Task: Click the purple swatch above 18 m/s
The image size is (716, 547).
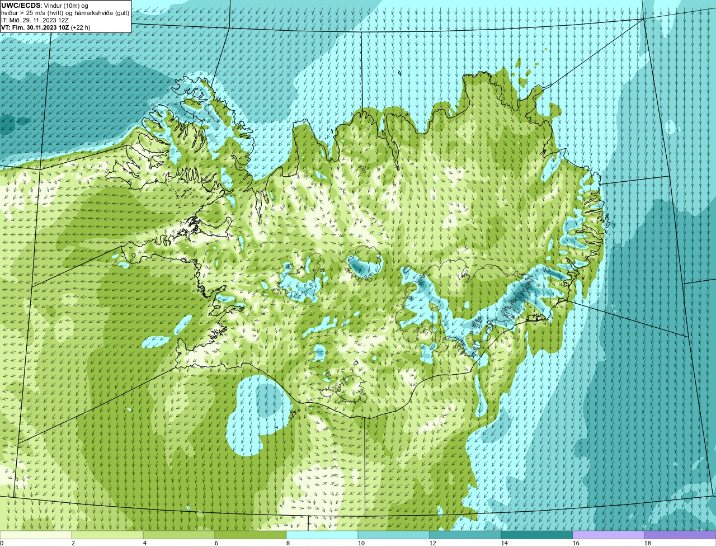Action: click(680, 535)
